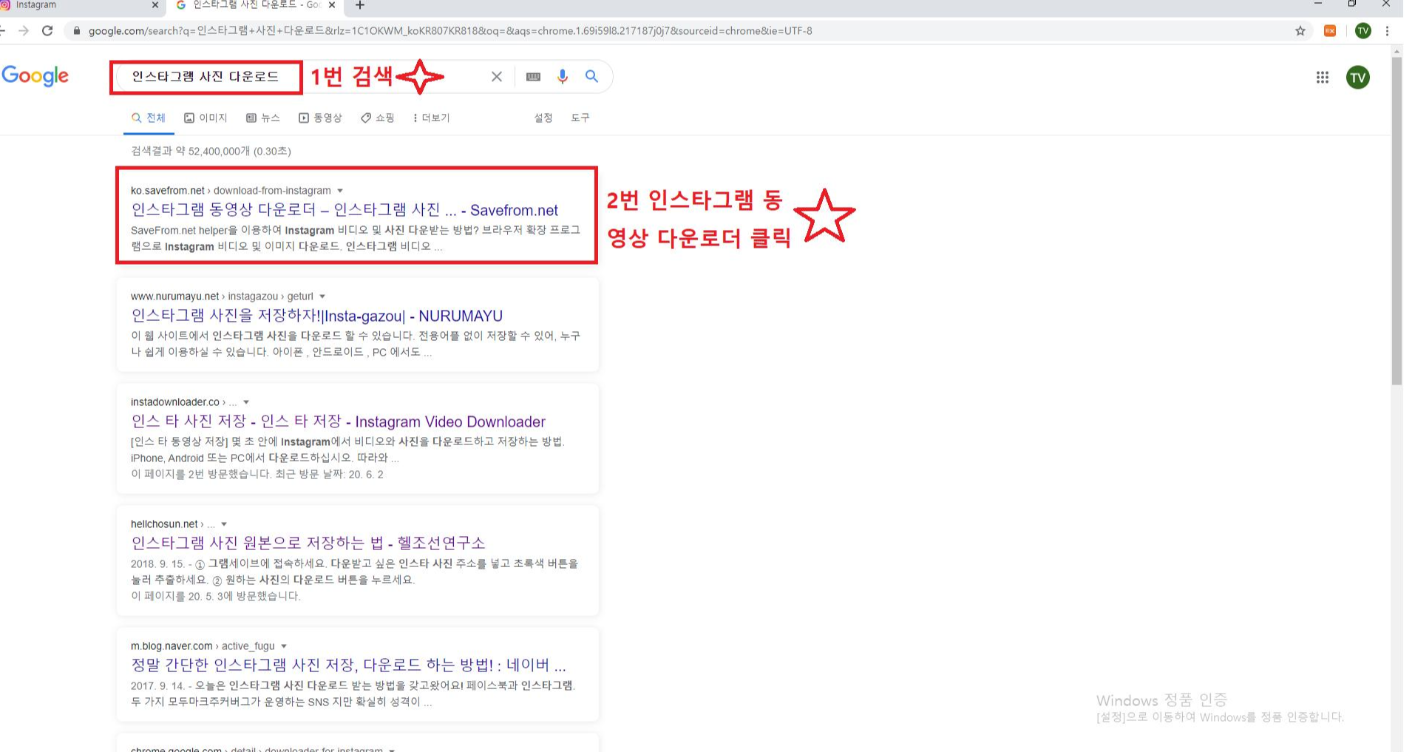This screenshot has height=752, width=1415.
Task: Open the 헬조선연구소 원본으로 저장하는 법 result
Action: click(x=308, y=543)
